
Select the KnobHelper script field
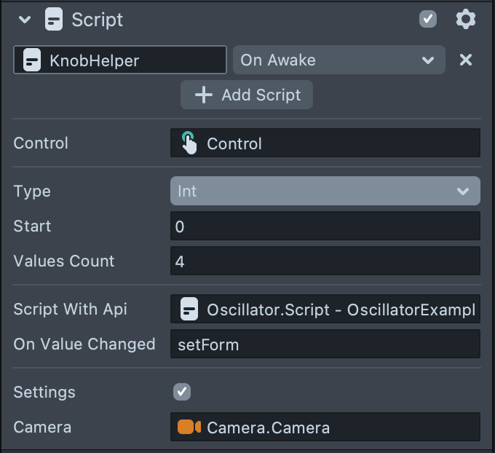click(x=120, y=60)
